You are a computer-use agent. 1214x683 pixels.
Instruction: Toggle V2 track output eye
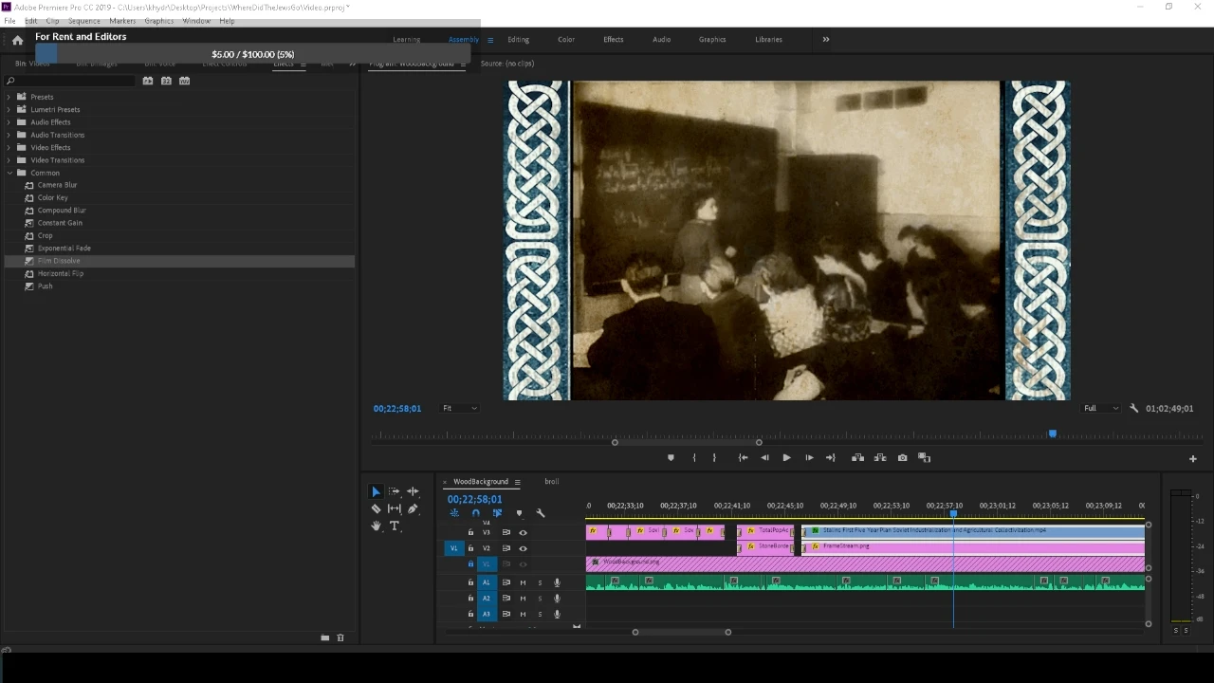[x=523, y=548]
